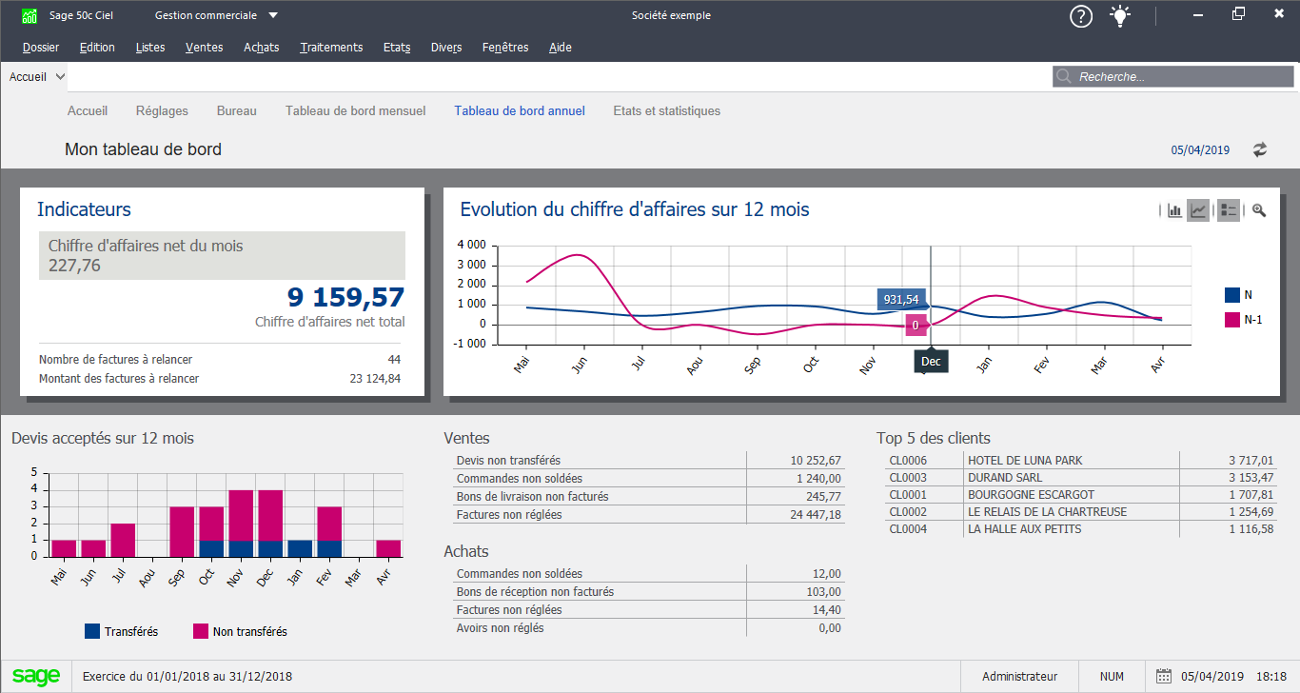Open the Achats menu

pos(262,48)
